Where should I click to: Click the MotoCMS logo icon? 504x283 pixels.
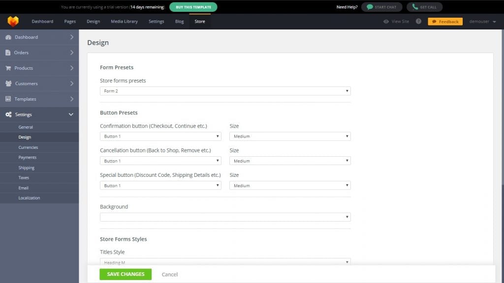coord(13,22)
